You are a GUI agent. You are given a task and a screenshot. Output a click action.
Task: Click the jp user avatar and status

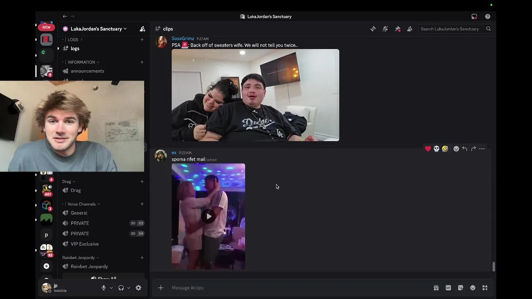55,288
